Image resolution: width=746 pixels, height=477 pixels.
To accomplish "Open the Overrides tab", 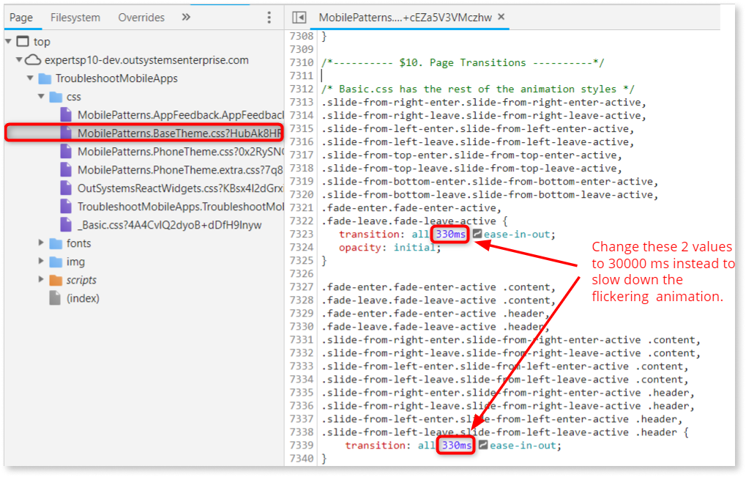I will (x=141, y=16).
